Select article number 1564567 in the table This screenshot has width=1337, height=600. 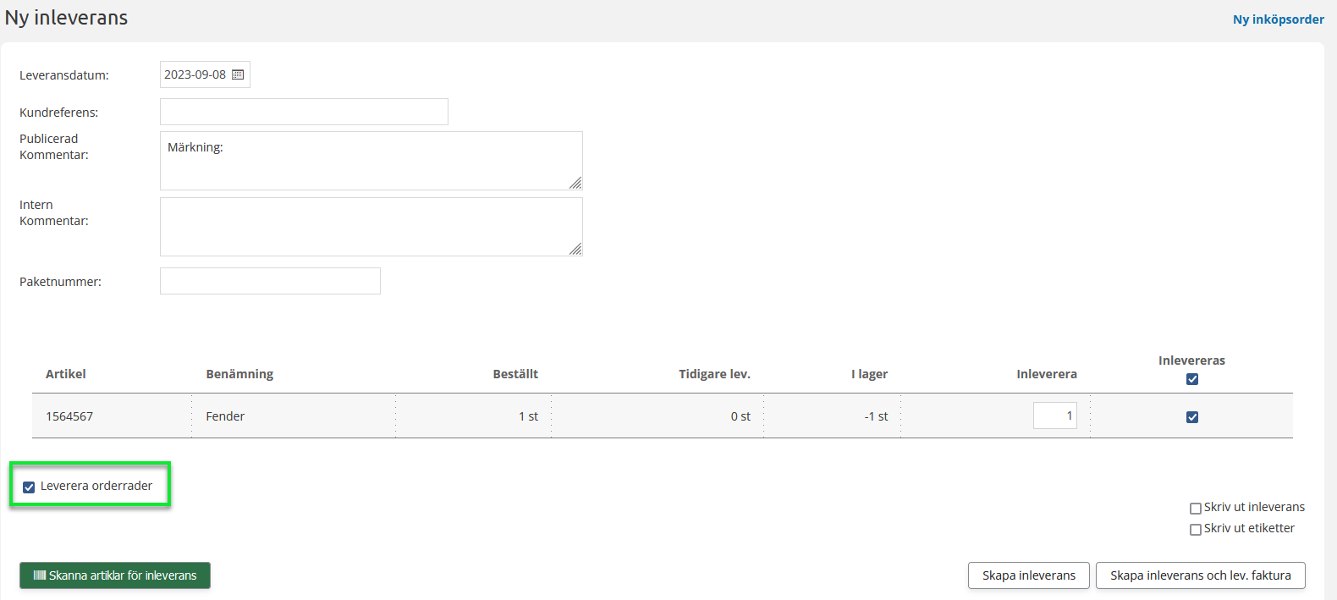click(x=69, y=416)
